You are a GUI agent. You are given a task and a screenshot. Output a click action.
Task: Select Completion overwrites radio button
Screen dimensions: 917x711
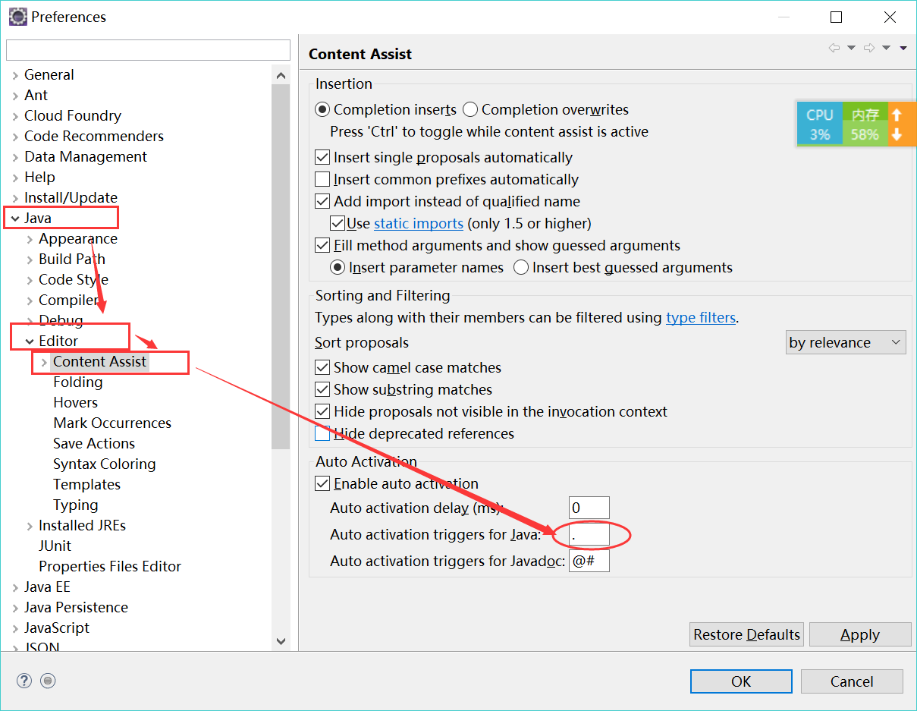[x=470, y=110]
